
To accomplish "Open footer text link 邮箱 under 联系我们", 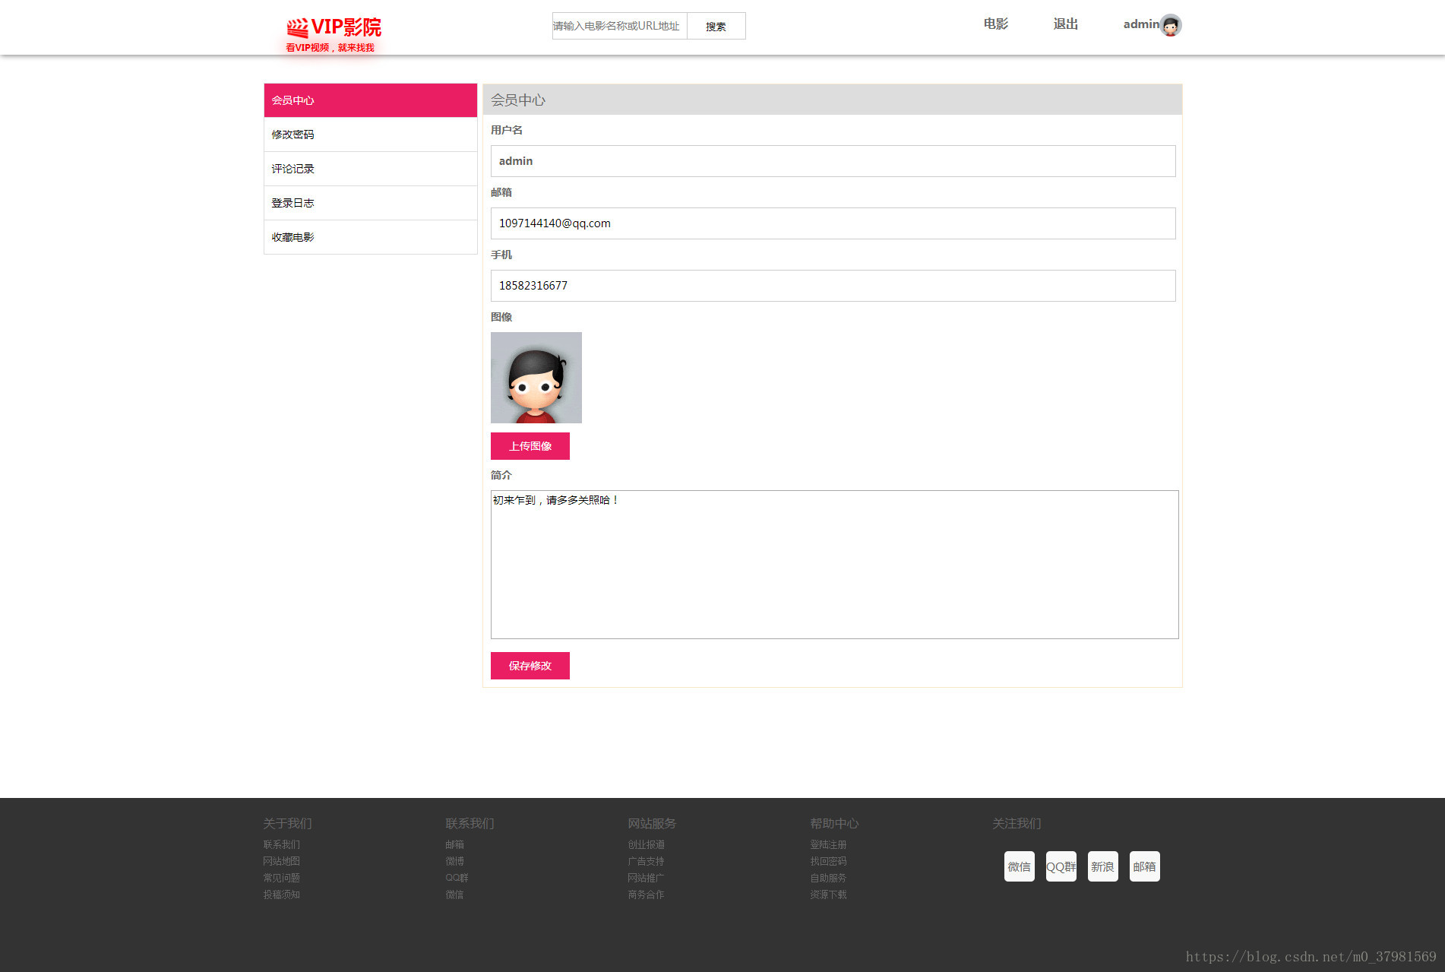I will click(x=454, y=844).
